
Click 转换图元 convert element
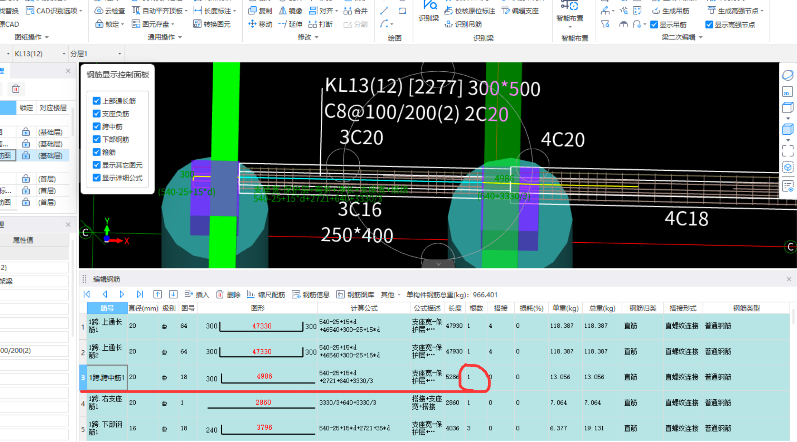212,24
